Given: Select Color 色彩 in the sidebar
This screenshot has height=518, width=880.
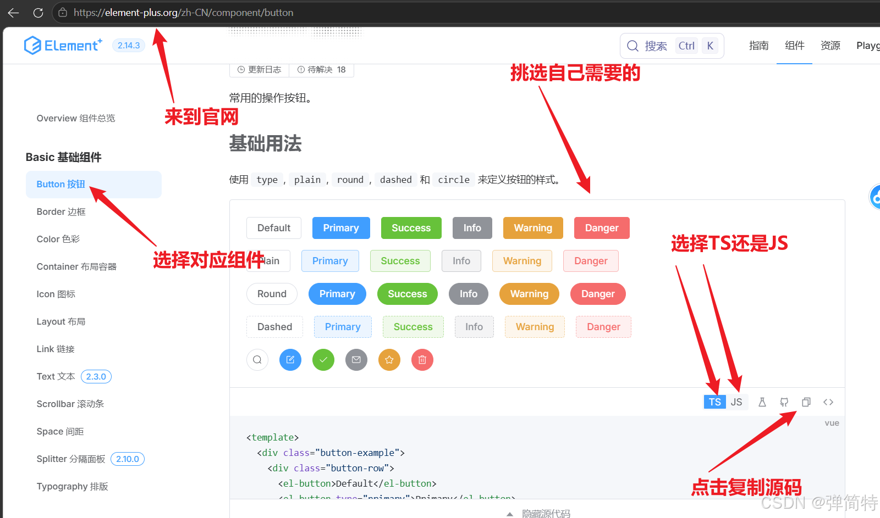Looking at the screenshot, I should pos(58,239).
